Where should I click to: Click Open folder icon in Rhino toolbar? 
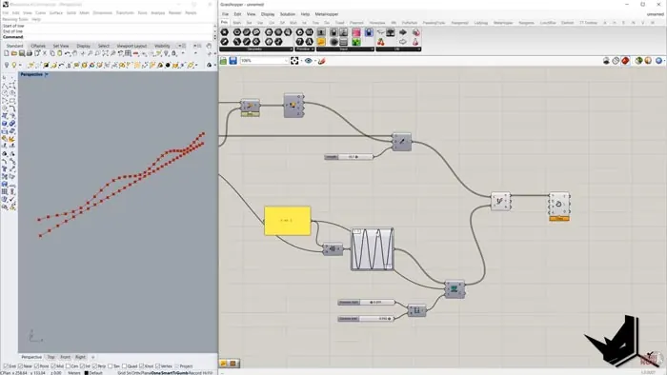pos(14,53)
